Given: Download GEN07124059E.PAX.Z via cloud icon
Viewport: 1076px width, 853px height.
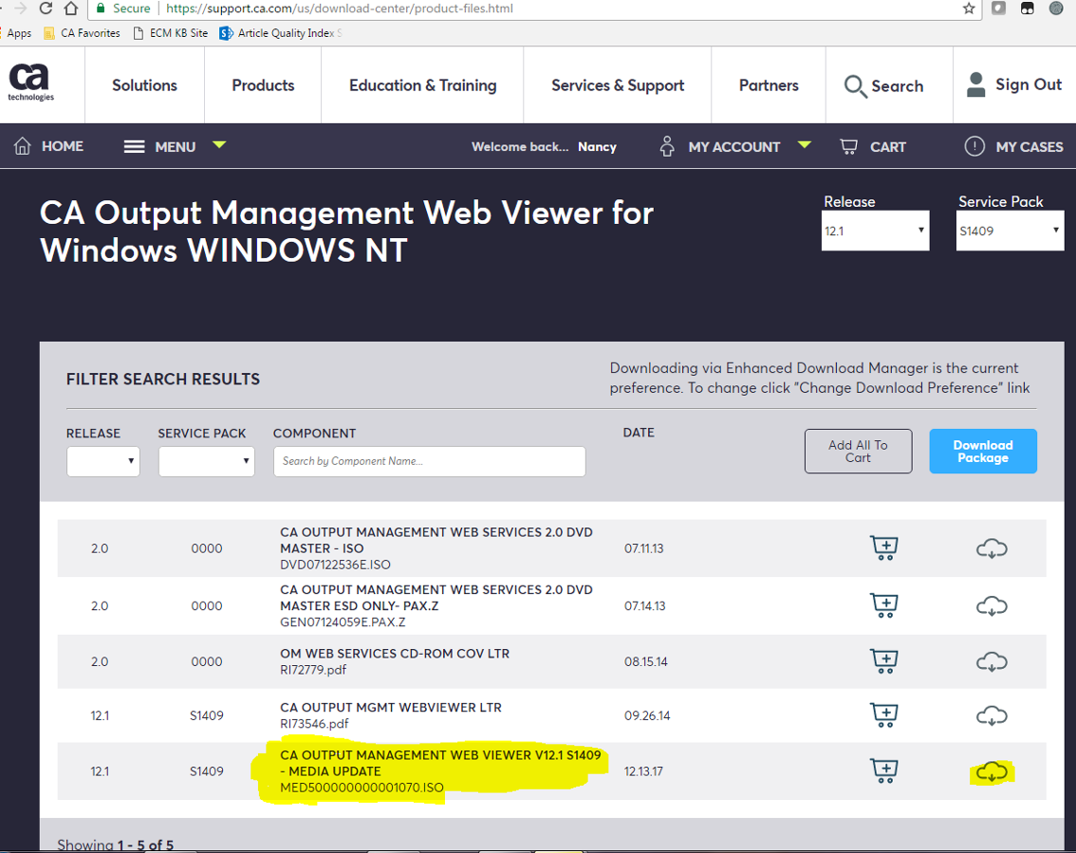Looking at the screenshot, I should tap(992, 606).
